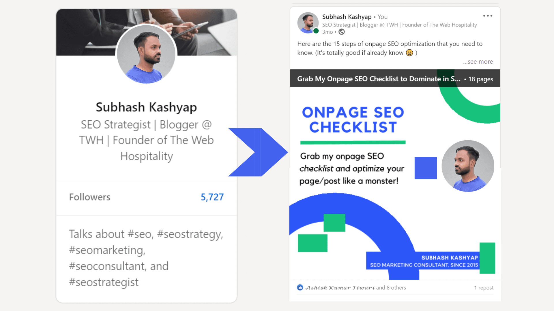This screenshot has height=311, width=554.
Task: Click the like reaction icon near Ashish Kumar Tiwari
Action: click(300, 287)
